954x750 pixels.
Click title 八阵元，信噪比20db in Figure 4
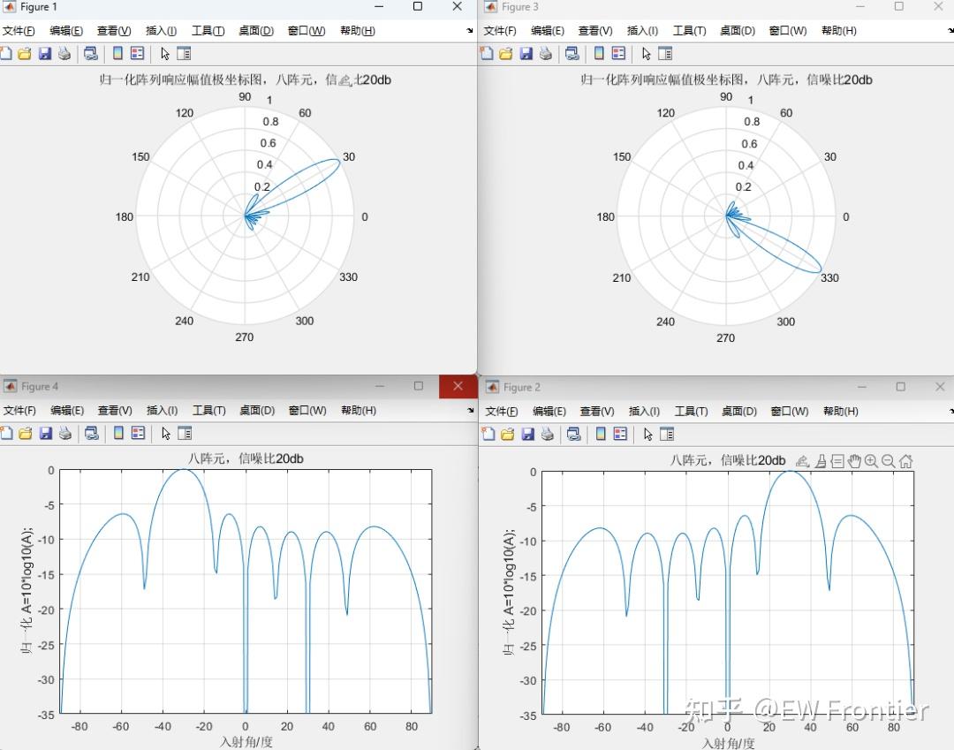click(246, 458)
